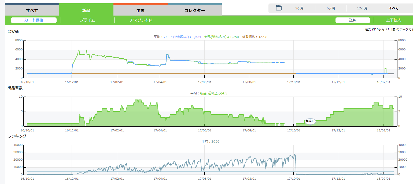Show all data with すべて period
Image resolution: width=413 pixels, height=184 pixels.
click(x=393, y=8)
